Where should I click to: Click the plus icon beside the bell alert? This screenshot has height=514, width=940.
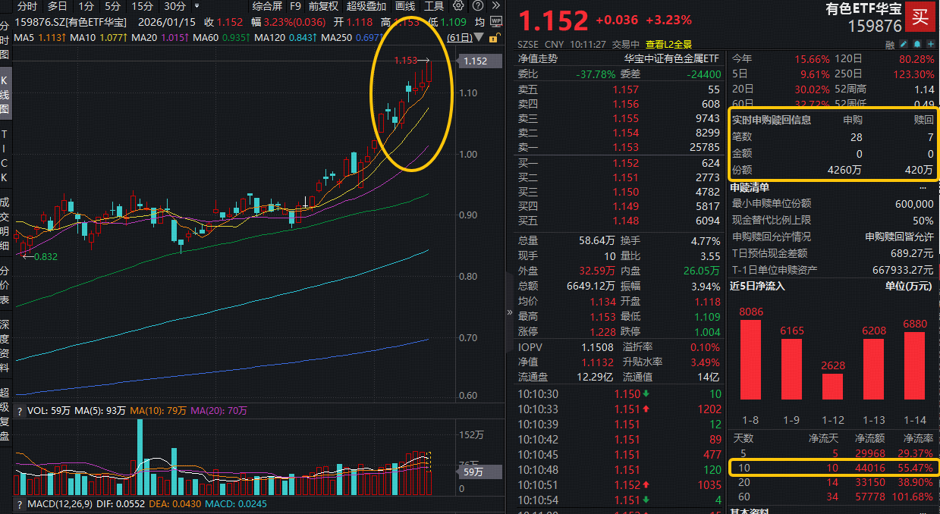tap(932, 45)
